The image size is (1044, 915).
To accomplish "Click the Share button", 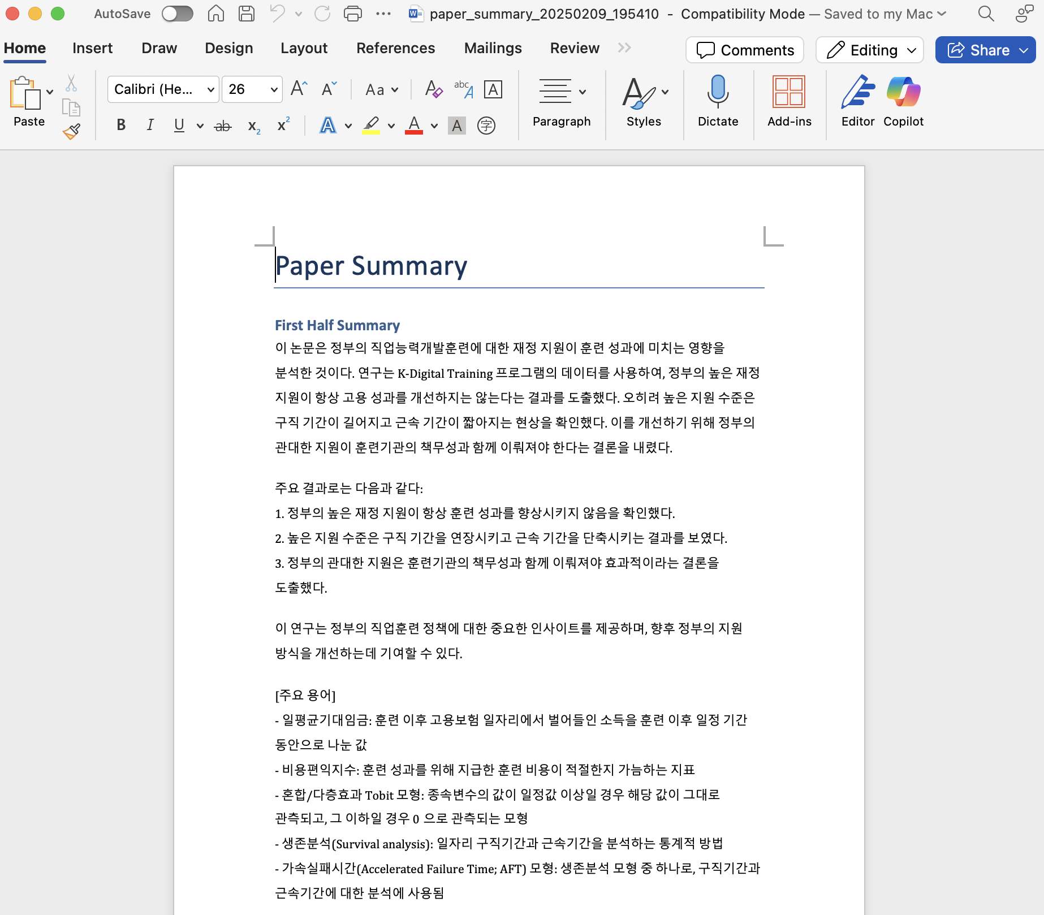I will [x=985, y=50].
